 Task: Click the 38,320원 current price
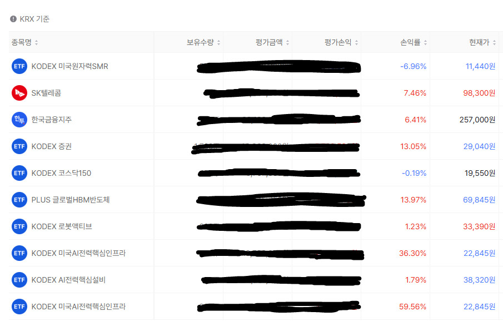[479, 280]
